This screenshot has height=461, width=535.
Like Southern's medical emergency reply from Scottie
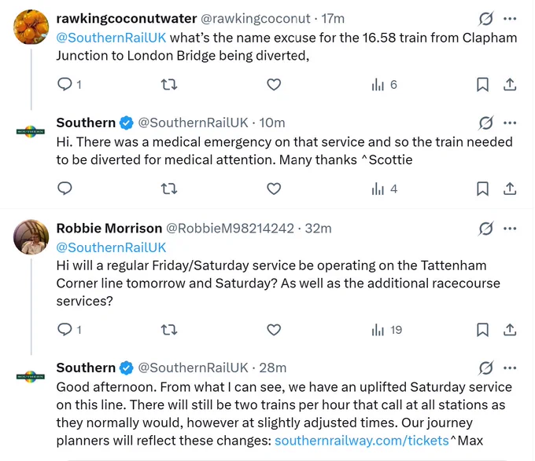pyautogui.click(x=274, y=188)
